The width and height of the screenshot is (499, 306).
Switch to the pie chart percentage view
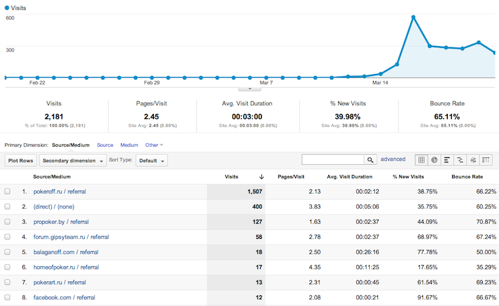pyautogui.click(x=434, y=160)
